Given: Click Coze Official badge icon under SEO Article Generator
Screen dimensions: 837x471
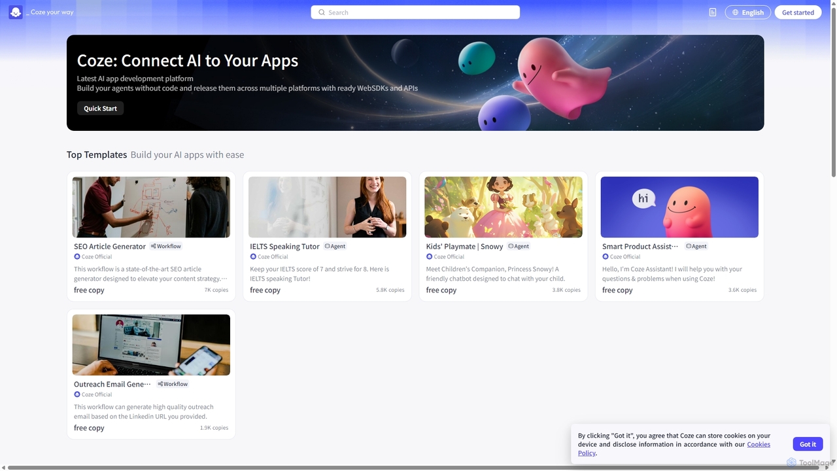Looking at the screenshot, I should tap(77, 256).
